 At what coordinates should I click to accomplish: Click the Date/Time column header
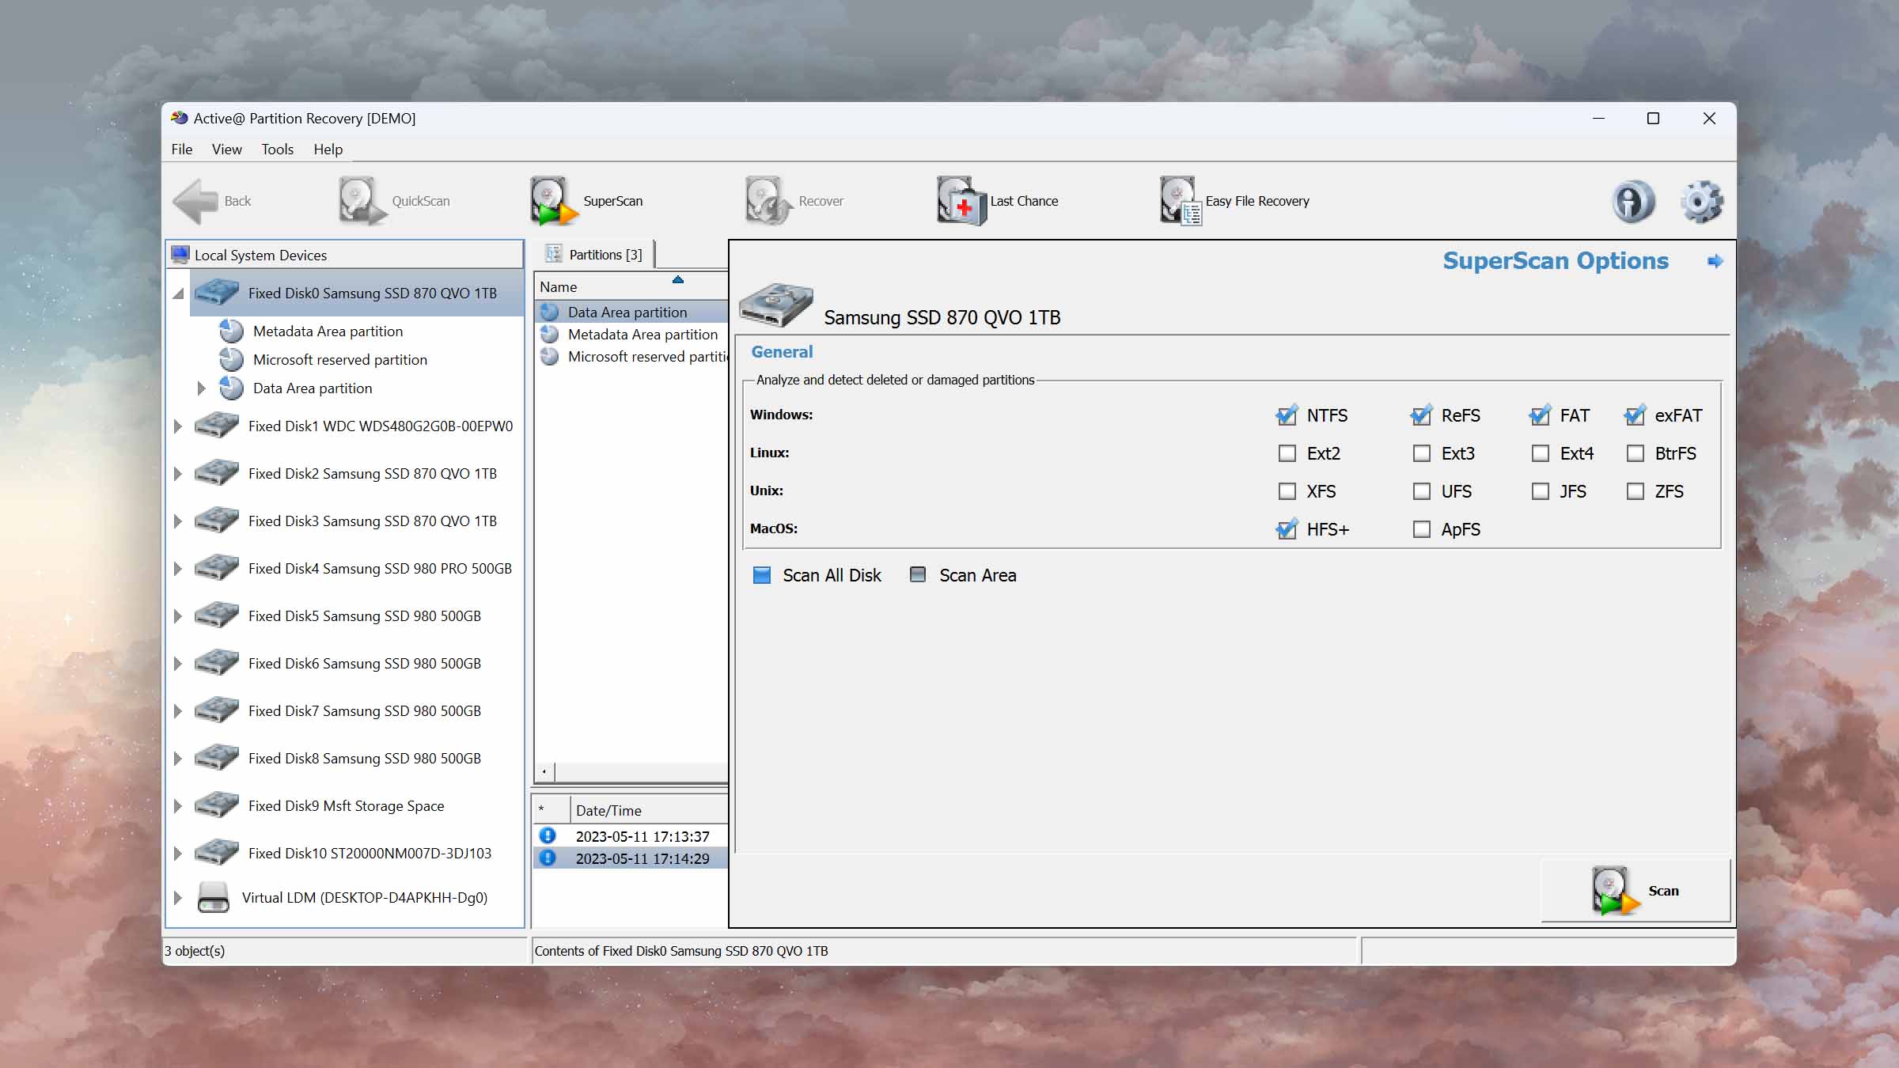pyautogui.click(x=648, y=810)
